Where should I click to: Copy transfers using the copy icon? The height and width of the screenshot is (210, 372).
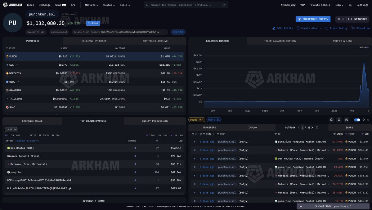pyautogui.click(x=364, y=120)
